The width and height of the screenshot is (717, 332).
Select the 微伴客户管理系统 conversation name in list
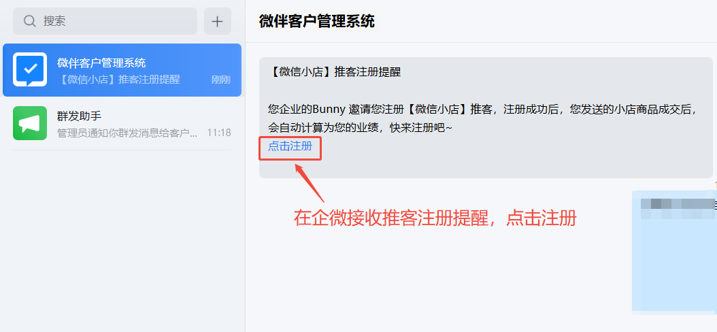click(101, 63)
